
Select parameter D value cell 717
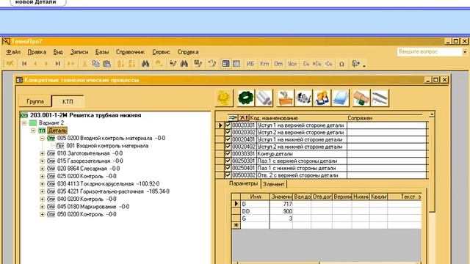[281, 204]
